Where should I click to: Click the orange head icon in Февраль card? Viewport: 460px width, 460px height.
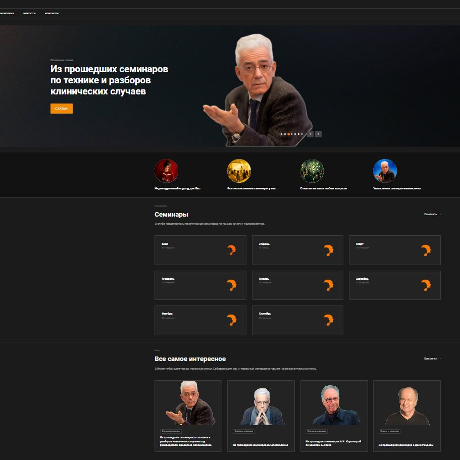pyautogui.click(x=231, y=285)
